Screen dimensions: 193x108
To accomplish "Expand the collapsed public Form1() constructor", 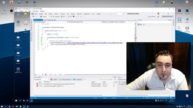I will (42, 34).
